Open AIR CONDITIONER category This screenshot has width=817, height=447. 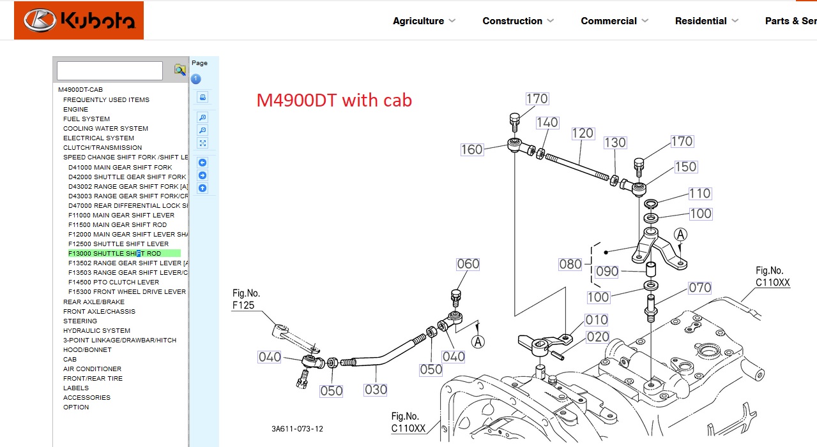(x=92, y=369)
